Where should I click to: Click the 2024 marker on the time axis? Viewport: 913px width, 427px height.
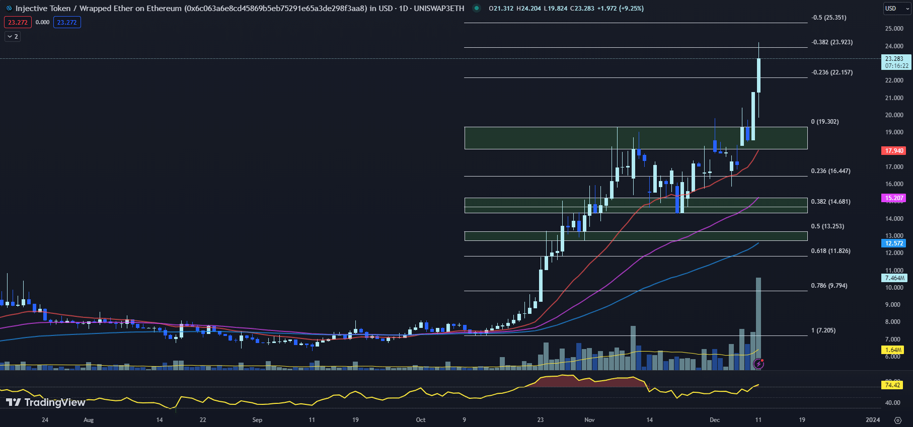(872, 420)
